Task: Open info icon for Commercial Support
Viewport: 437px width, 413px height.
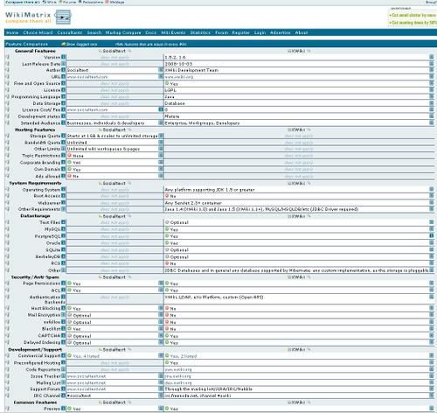Action: [x=63, y=355]
